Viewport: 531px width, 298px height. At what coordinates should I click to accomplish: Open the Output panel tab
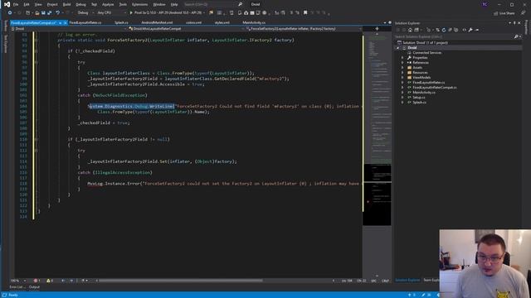click(x=34, y=287)
